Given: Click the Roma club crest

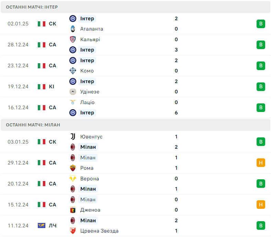Looking at the screenshot, I should (x=72, y=168).
